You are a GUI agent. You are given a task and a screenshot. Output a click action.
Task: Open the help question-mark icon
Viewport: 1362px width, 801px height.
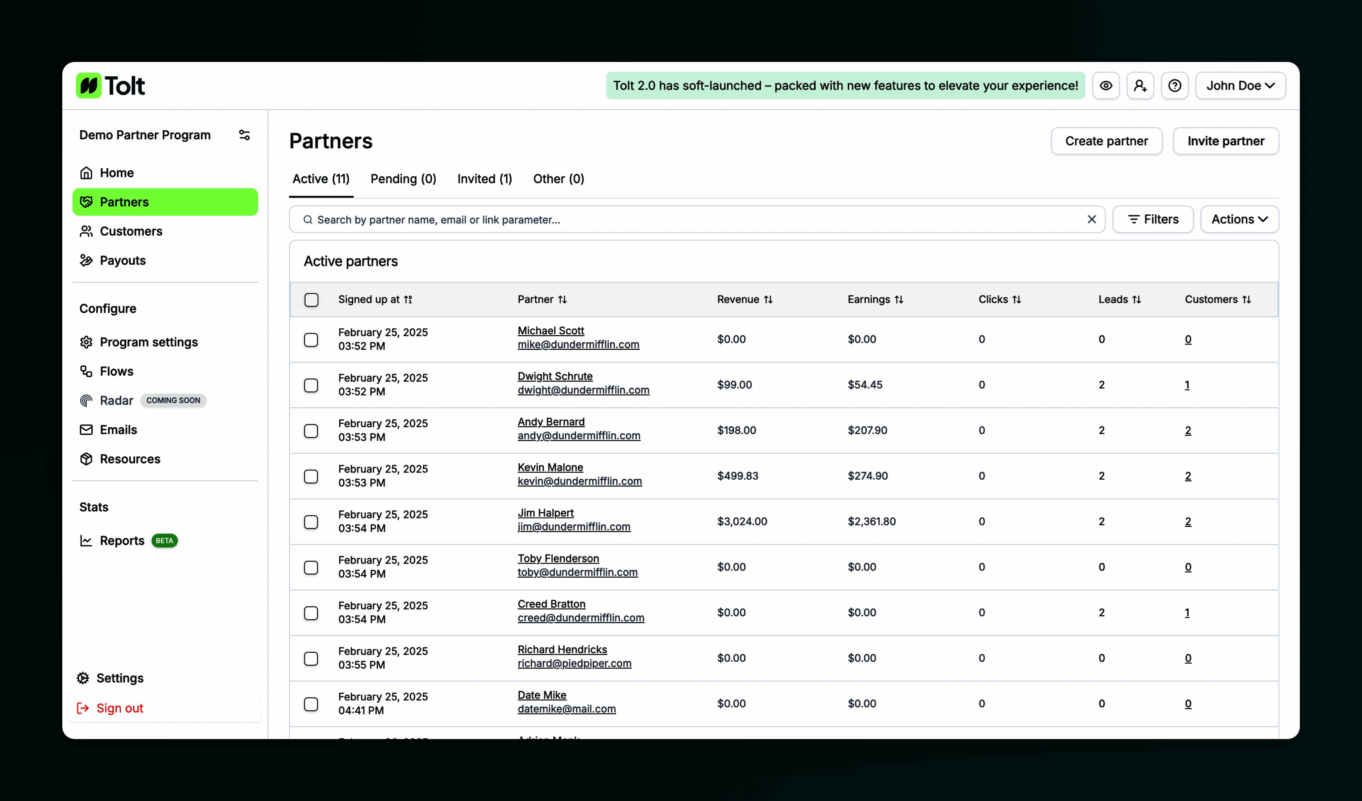[x=1174, y=86]
